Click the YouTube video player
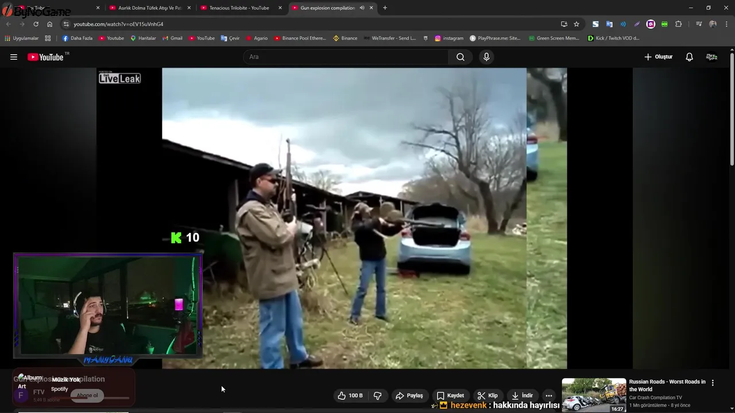This screenshot has height=413, width=735. coord(364,218)
